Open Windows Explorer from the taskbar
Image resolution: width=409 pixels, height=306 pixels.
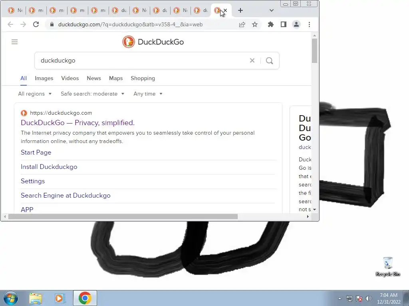36,298
